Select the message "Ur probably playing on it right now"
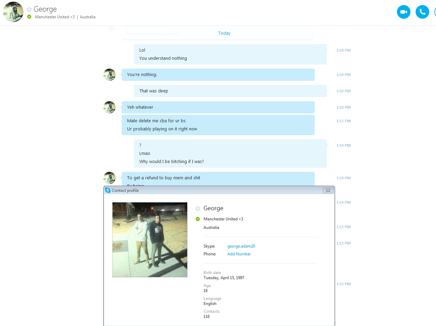The image size is (436, 326). click(162, 129)
